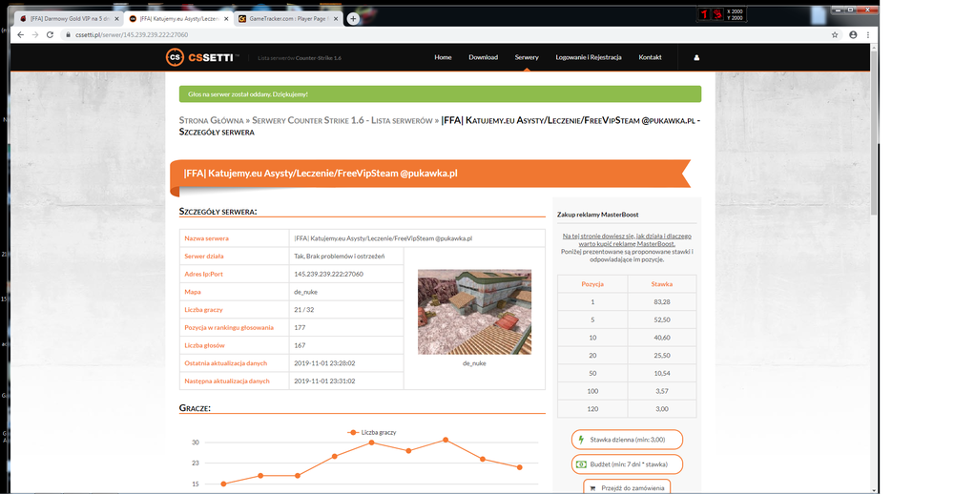Click the de_nuke map thumbnail
954x494 pixels.
474,312
